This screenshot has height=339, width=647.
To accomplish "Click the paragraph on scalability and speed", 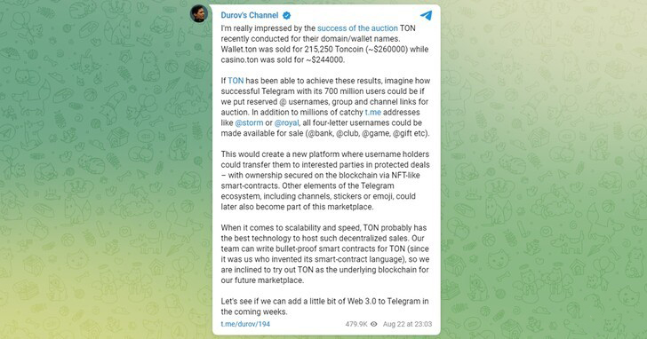I will pos(325,254).
